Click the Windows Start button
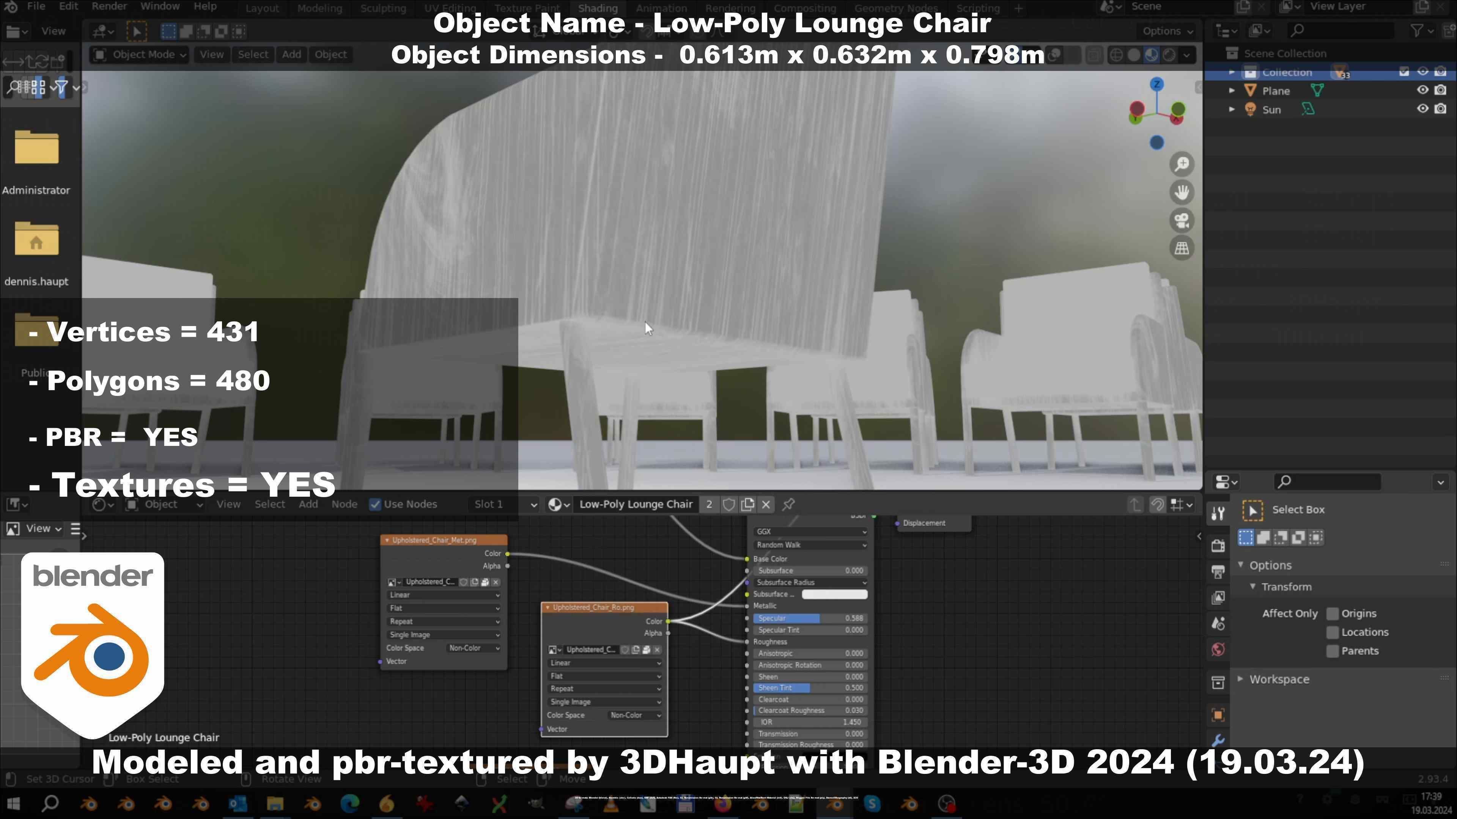Screen dimensions: 1457x819 pyautogui.click(x=13, y=804)
